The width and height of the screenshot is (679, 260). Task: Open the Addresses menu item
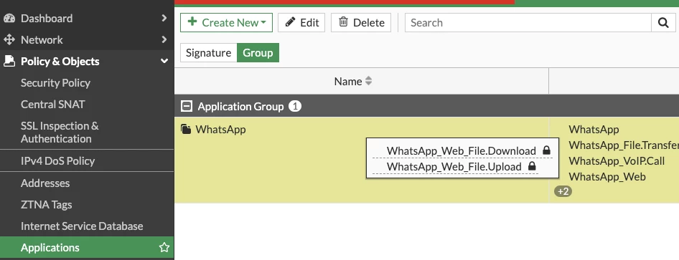click(x=45, y=183)
